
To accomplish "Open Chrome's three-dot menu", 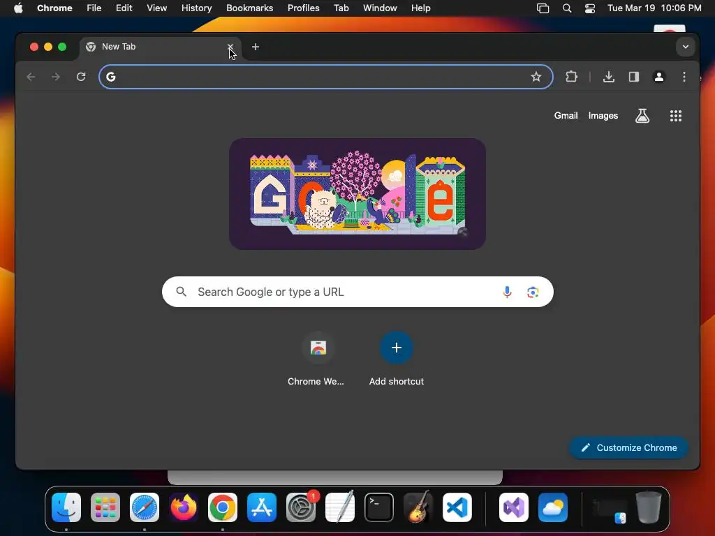I will click(684, 77).
